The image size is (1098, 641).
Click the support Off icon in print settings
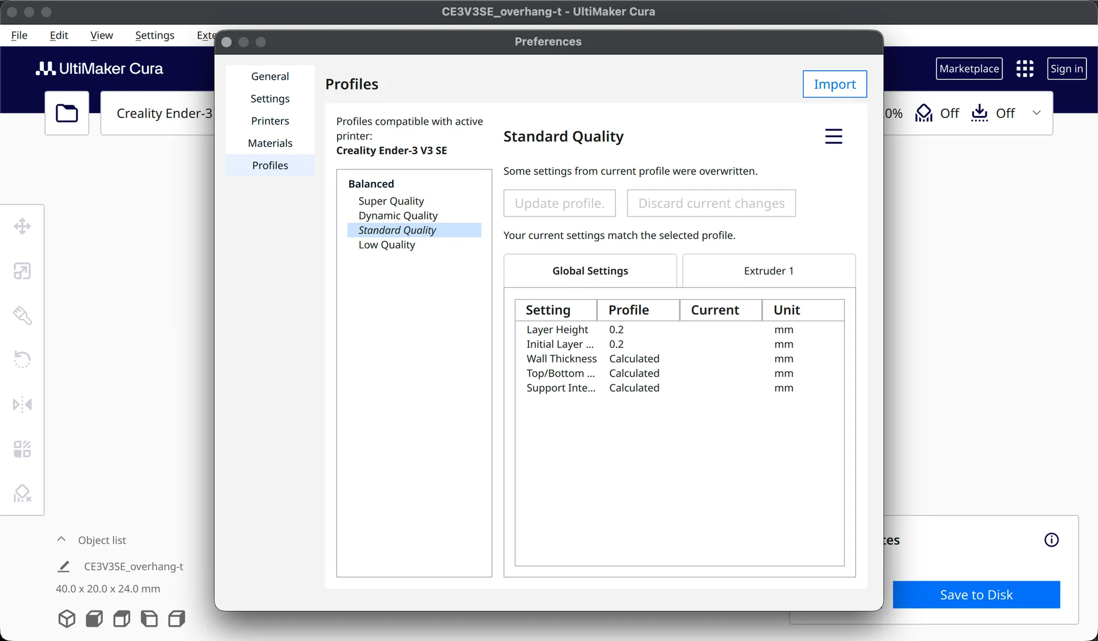tap(924, 113)
